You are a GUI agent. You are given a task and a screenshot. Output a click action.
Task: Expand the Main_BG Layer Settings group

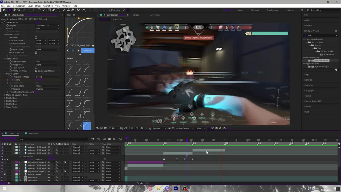point(5,95)
